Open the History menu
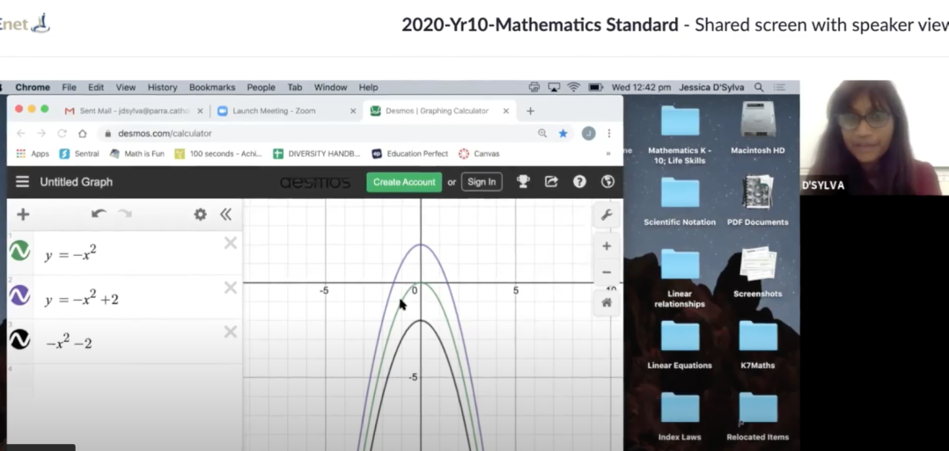 tap(162, 87)
